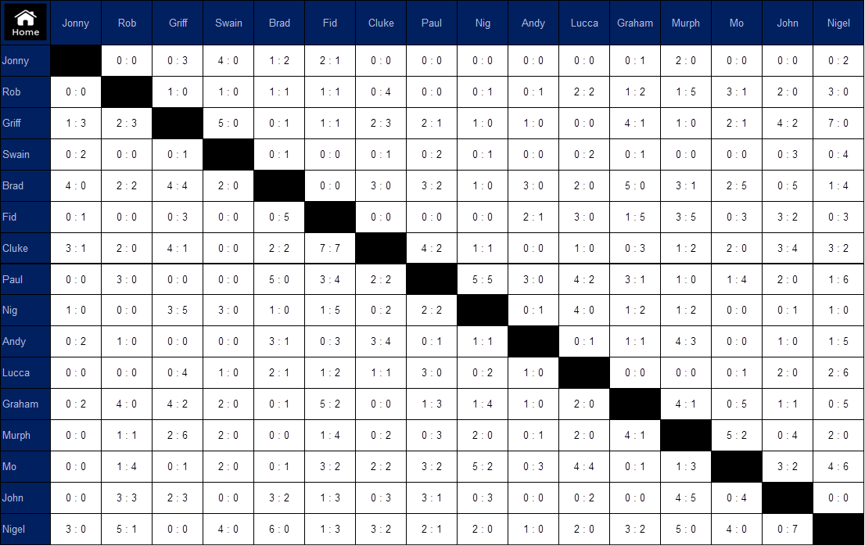Select the Swain column header
Screen dimensions: 865x546
pos(228,23)
